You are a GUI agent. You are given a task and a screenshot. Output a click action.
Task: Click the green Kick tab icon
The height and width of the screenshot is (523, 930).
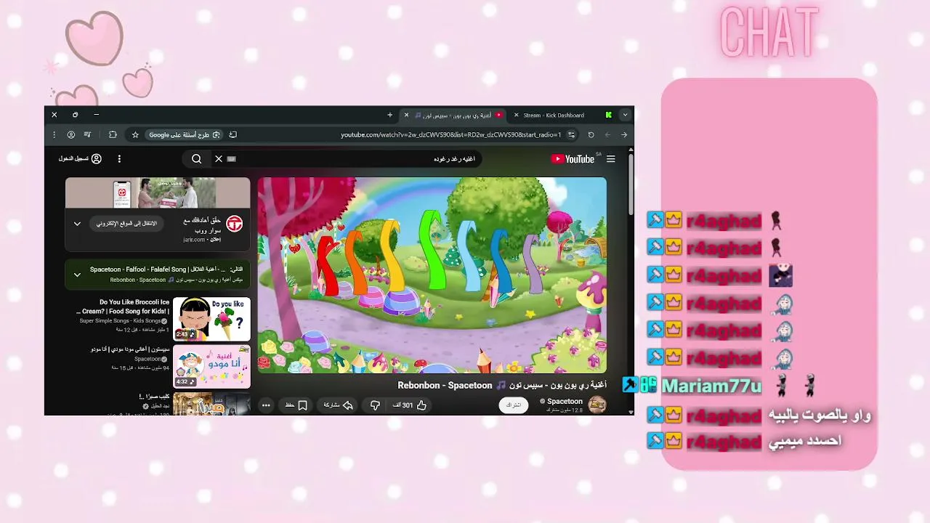click(608, 115)
